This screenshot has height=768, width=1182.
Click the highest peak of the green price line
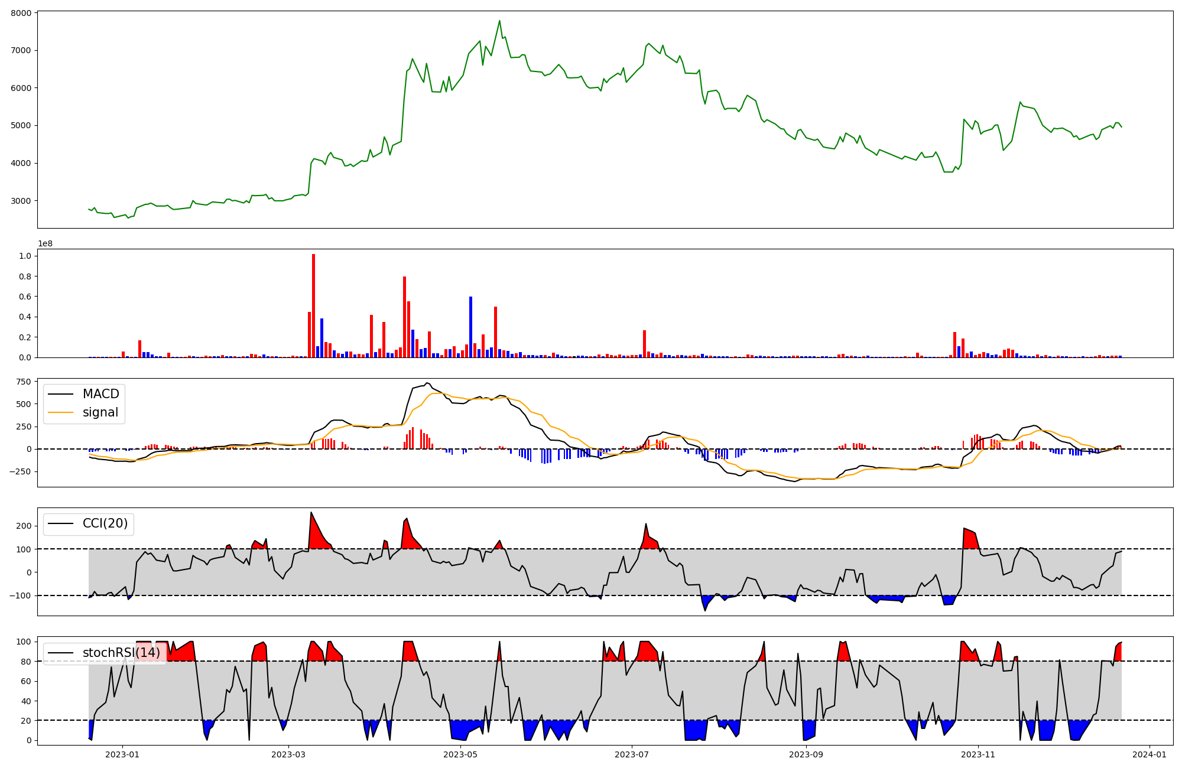pyautogui.click(x=499, y=21)
